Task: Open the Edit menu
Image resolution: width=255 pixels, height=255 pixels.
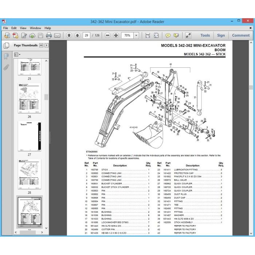Action: 14,28
